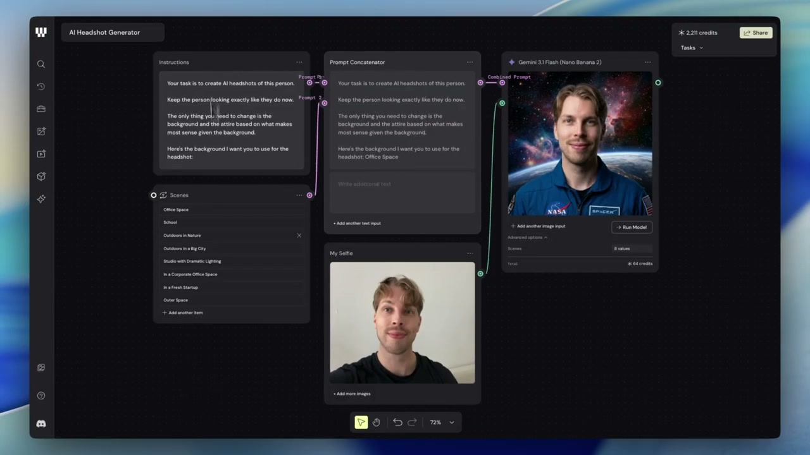The width and height of the screenshot is (810, 455).
Task: Open the Prompt Concatenator node options menu
Action: 470,62
